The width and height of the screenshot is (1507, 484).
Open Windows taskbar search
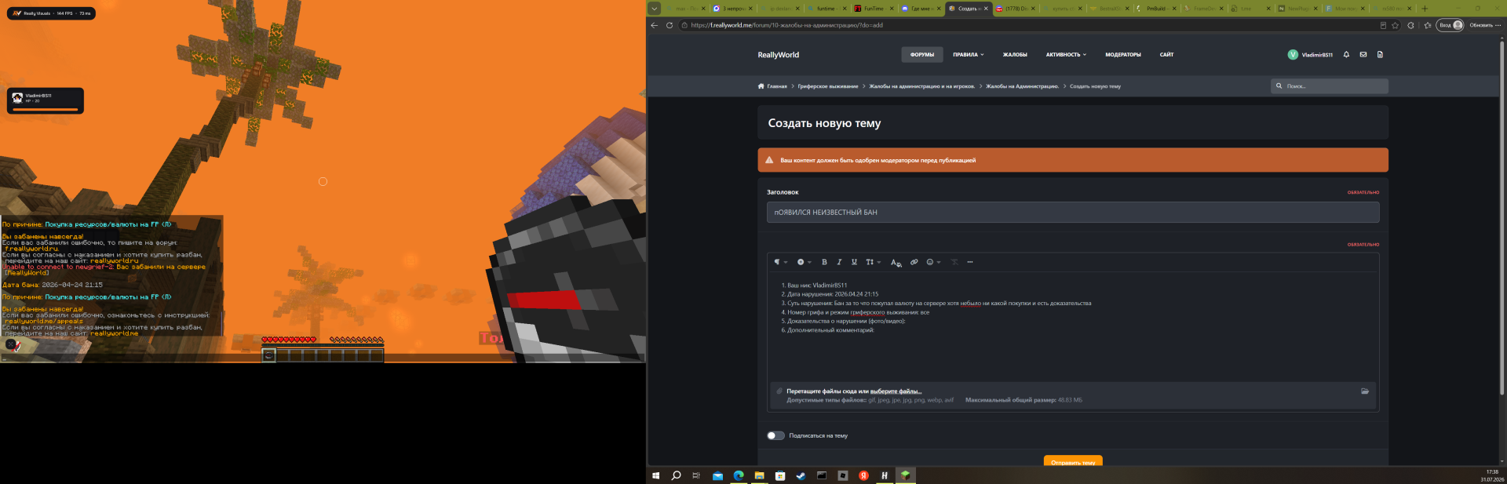point(676,475)
